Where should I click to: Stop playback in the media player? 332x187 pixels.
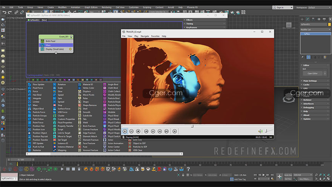[138, 131]
